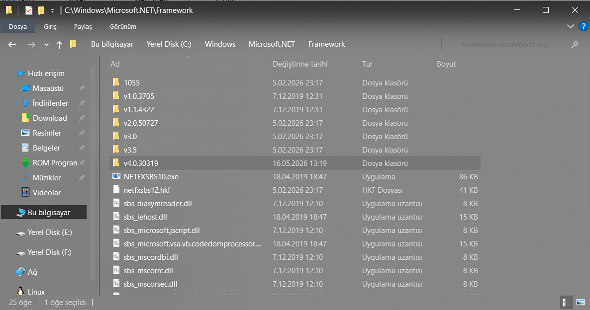Click the folder icon of v1.0.3705
Viewport: 590px width, 310px height.
[x=116, y=96]
